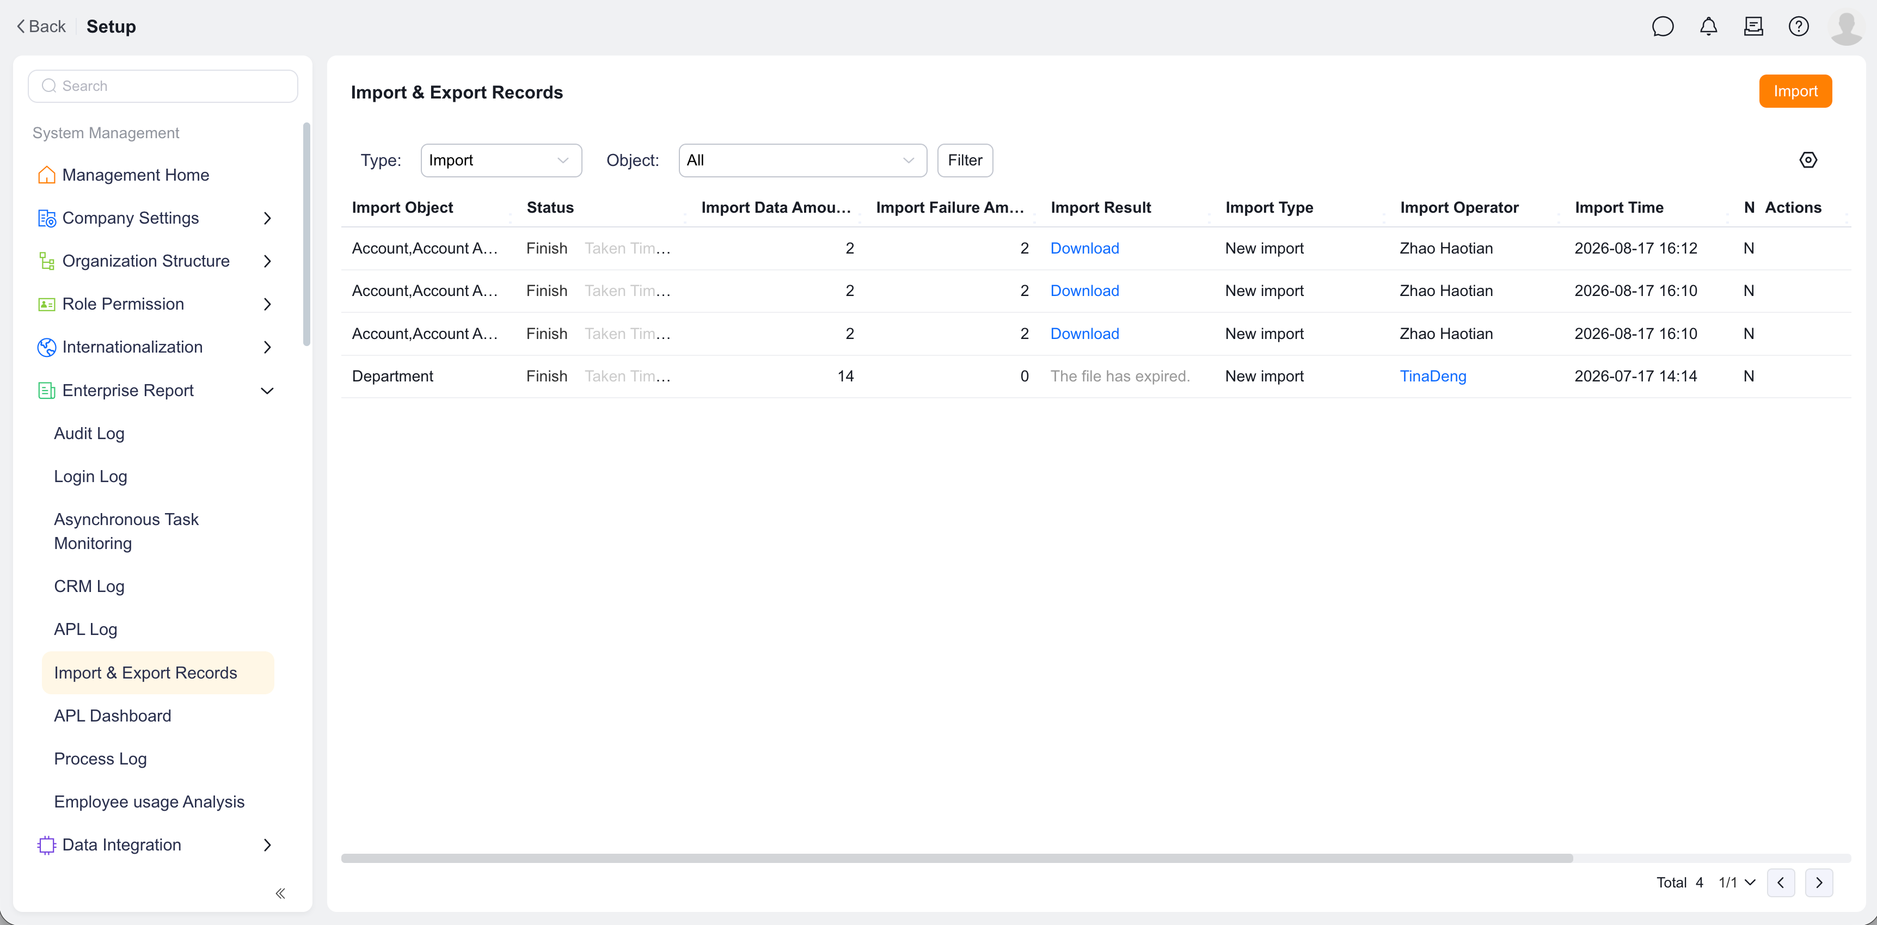Screen dimensions: 1877x925
Task: Open the Type dropdown showing Import
Action: 501,160
